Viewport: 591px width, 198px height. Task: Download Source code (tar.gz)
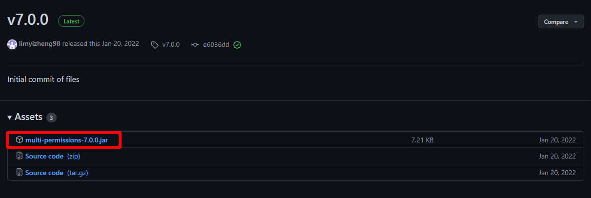point(44,173)
